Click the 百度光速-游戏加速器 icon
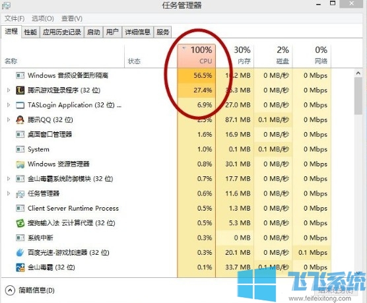The height and width of the screenshot is (303, 367). click(x=20, y=252)
